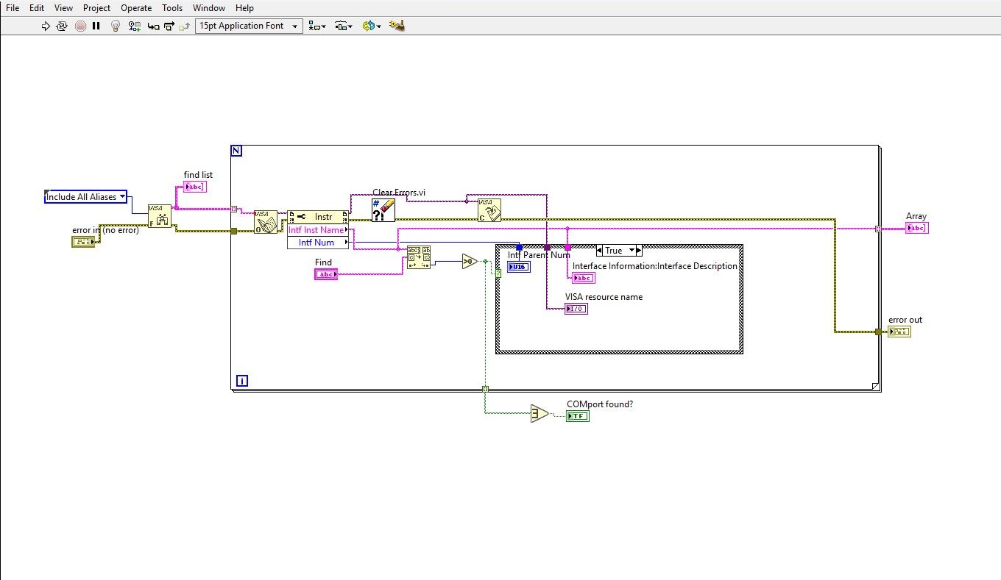The width and height of the screenshot is (1001, 580).
Task: Open the File menu
Action: (13, 8)
